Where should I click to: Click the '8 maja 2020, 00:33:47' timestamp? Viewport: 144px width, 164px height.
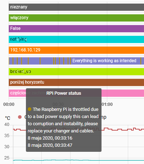click(x=50, y=145)
